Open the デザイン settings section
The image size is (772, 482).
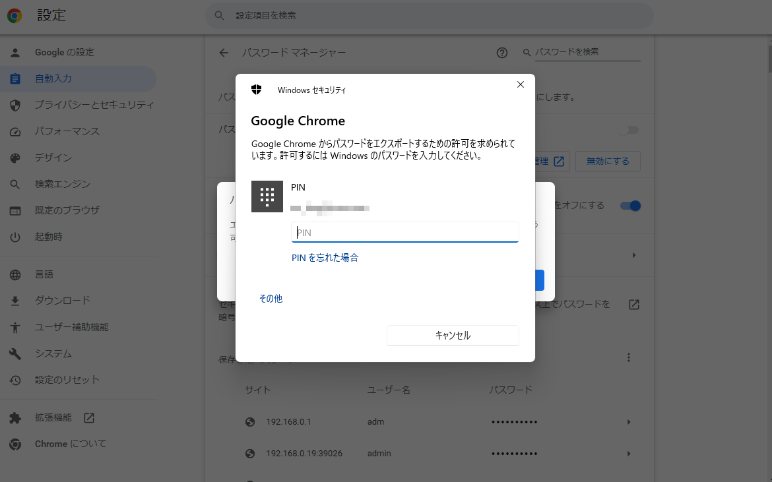pos(79,158)
